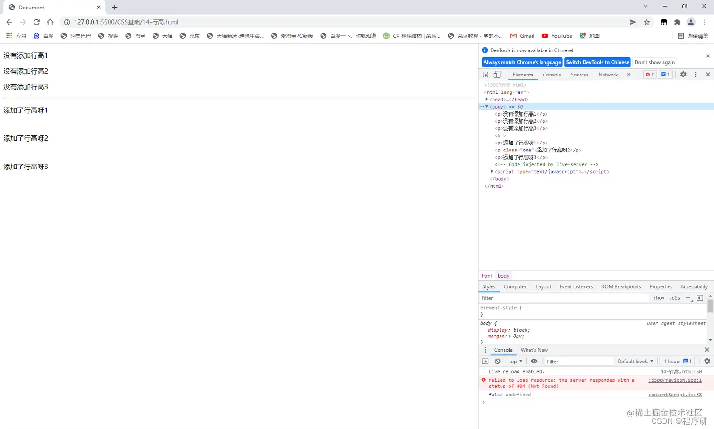
Task: Open the 地图 bookmark
Action: pos(589,36)
